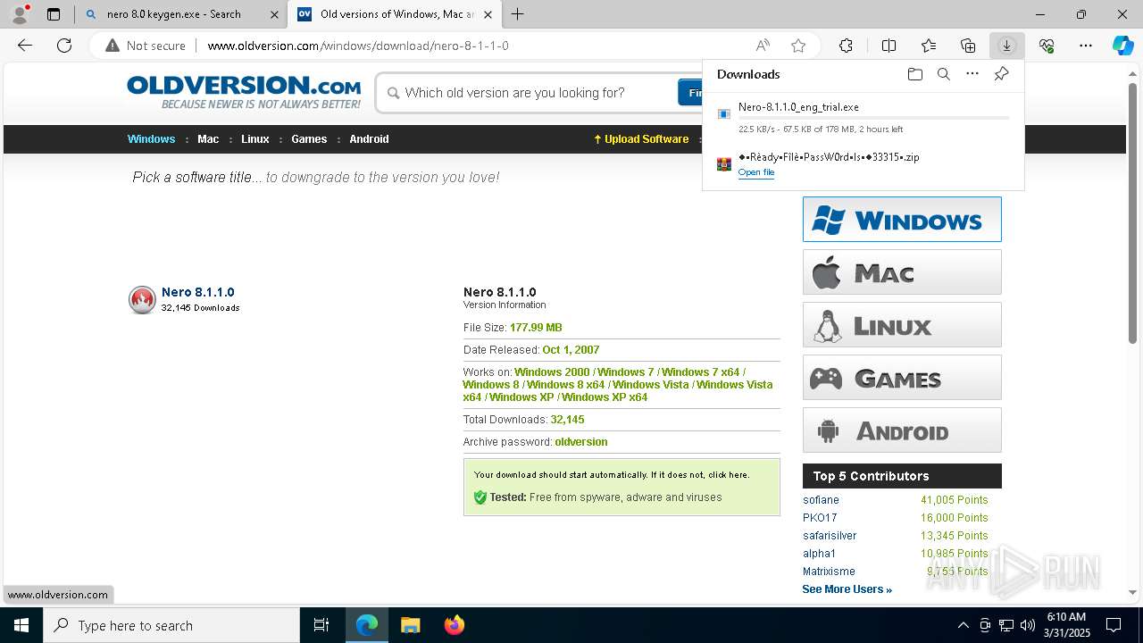View the Not secure site information
Screen dimensions: 1143x643
coord(146,46)
